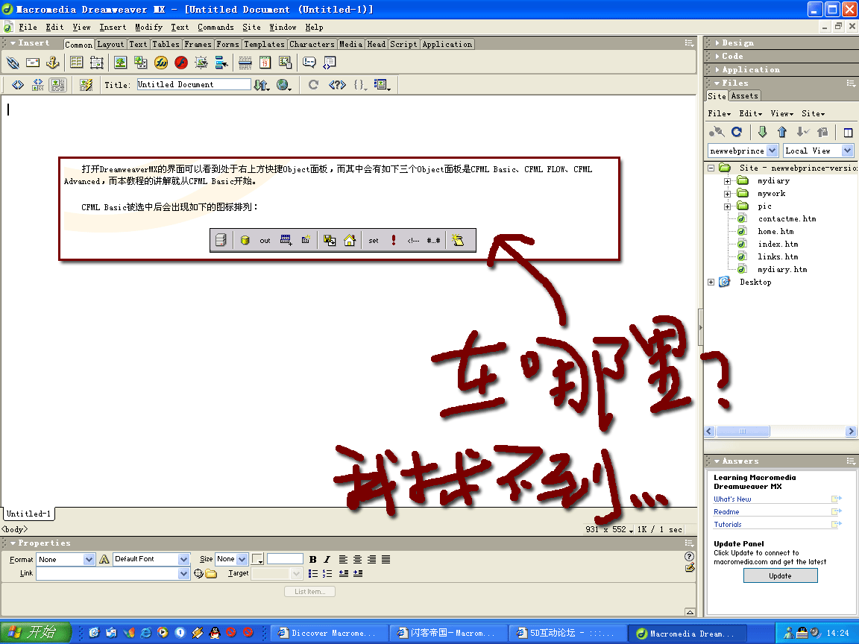Expand/Collapse Site panel icon
The image size is (859, 644).
pyautogui.click(x=848, y=132)
